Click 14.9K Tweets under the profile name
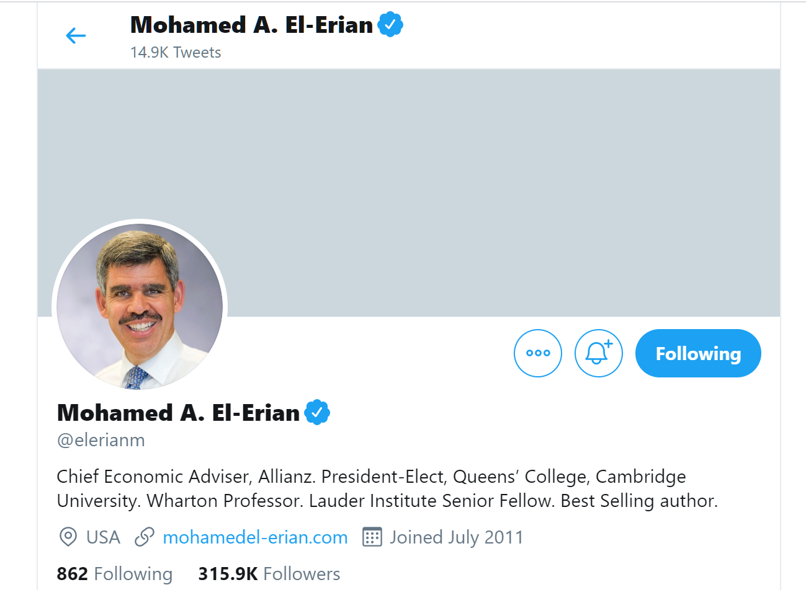 (176, 52)
